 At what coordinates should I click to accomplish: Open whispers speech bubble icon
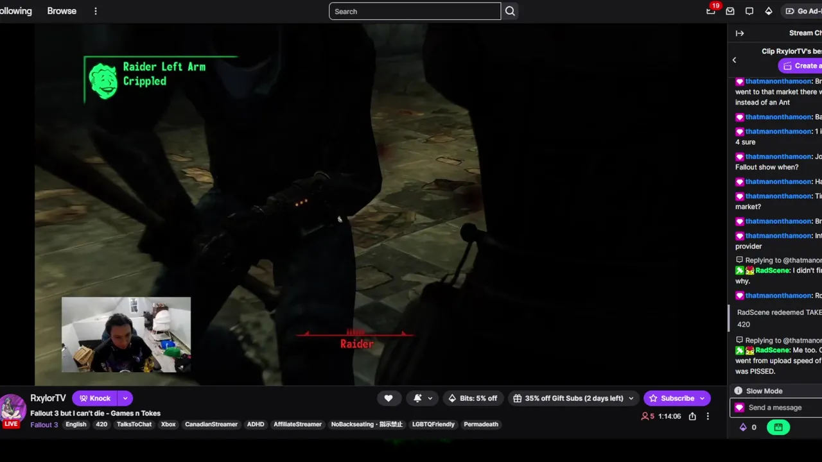[749, 11]
